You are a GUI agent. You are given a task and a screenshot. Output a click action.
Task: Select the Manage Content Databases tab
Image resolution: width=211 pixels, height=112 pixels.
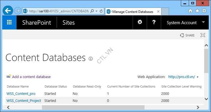tap(133, 12)
